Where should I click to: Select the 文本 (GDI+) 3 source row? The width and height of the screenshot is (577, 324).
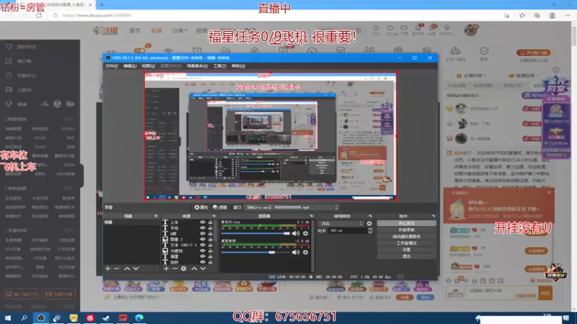189,245
